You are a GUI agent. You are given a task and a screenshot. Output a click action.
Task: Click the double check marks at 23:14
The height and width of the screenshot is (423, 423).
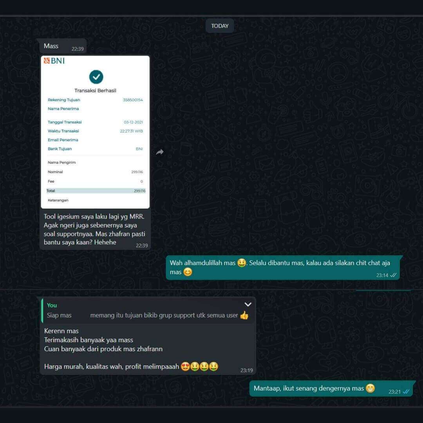[x=393, y=275]
